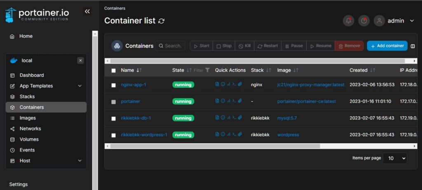Click the table's bottom horizontal scrollbar
The height and width of the screenshot is (190, 422).
click(261, 146)
